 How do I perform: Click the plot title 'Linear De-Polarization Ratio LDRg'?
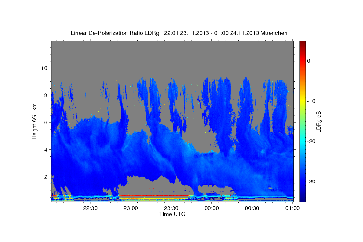coord(115,33)
